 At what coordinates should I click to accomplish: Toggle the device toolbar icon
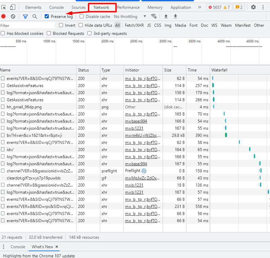pos(13,7)
